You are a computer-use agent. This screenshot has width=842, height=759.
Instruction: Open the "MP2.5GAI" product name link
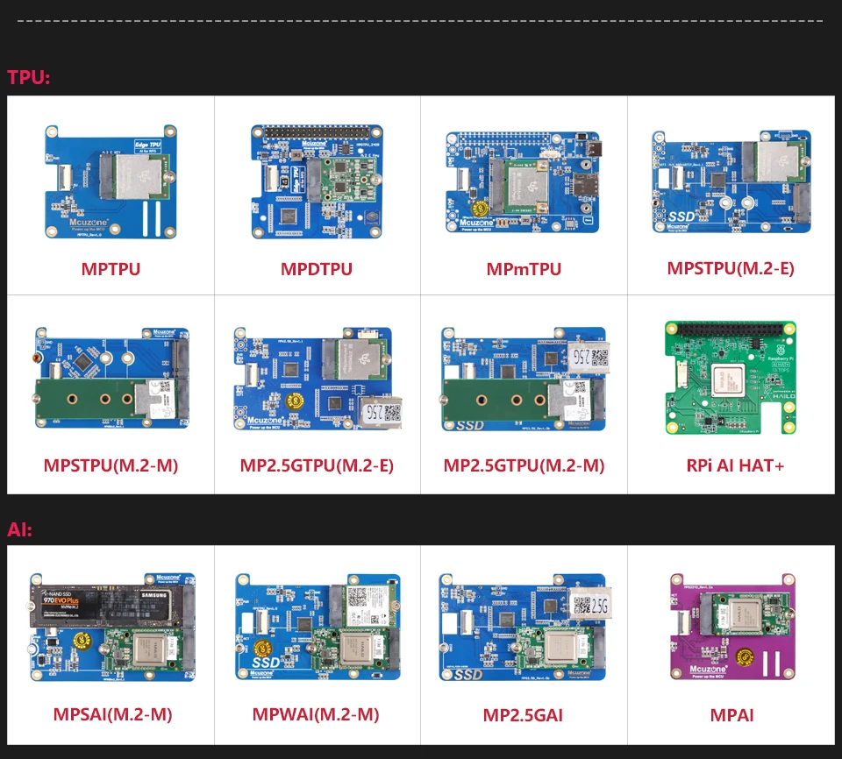tap(523, 715)
